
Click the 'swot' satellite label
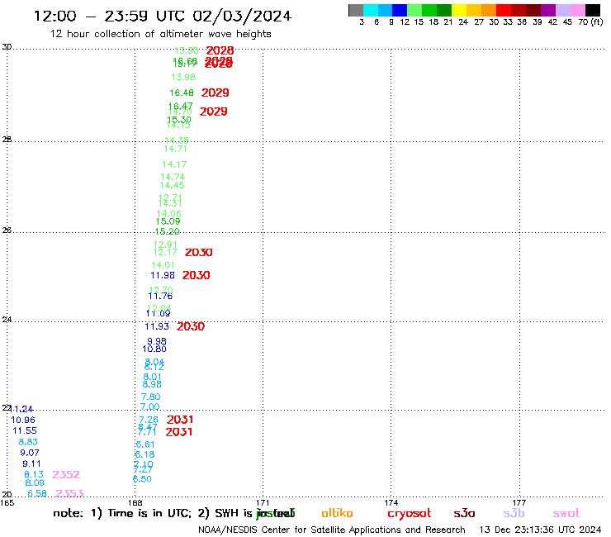pos(566,513)
